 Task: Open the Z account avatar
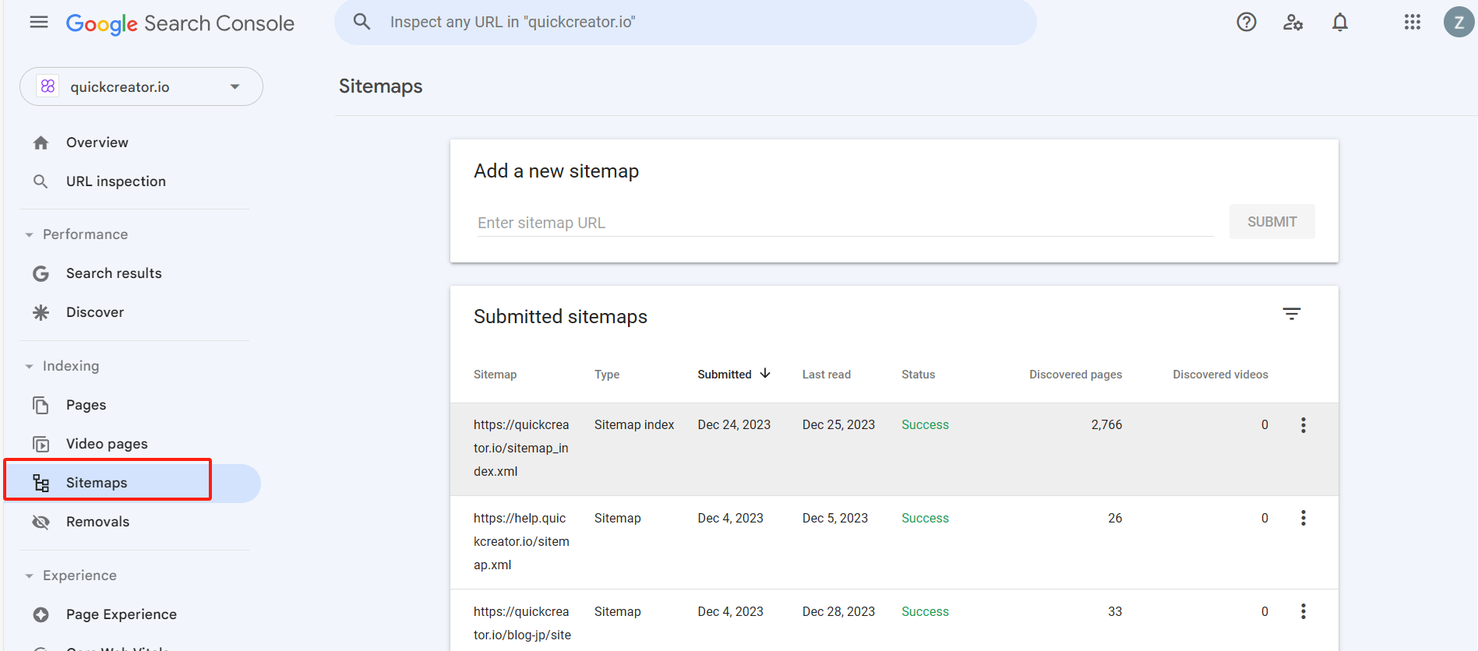(x=1459, y=22)
